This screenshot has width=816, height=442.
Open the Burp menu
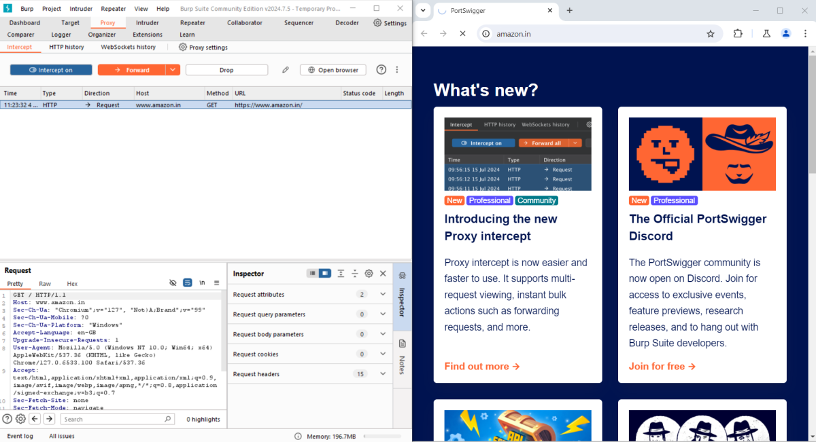pyautogui.click(x=27, y=9)
